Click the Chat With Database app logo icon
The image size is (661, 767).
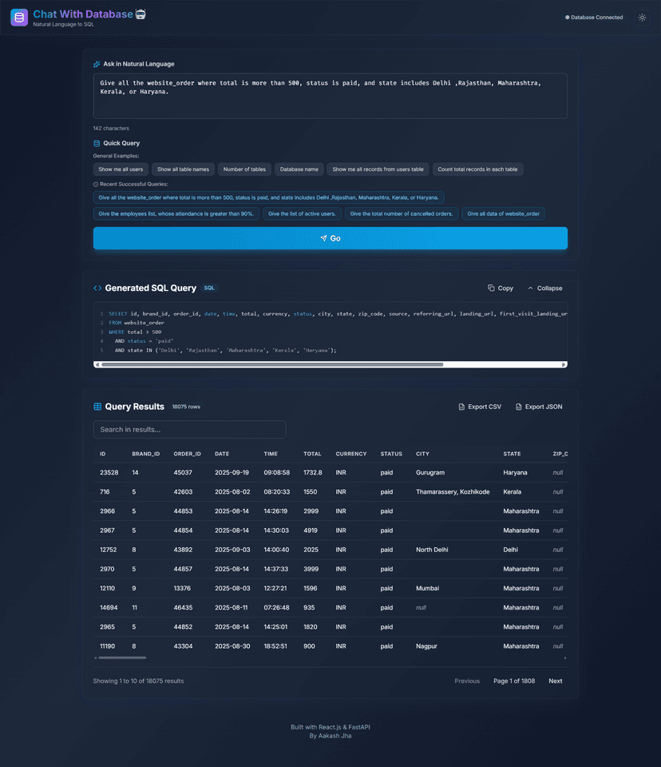18,17
